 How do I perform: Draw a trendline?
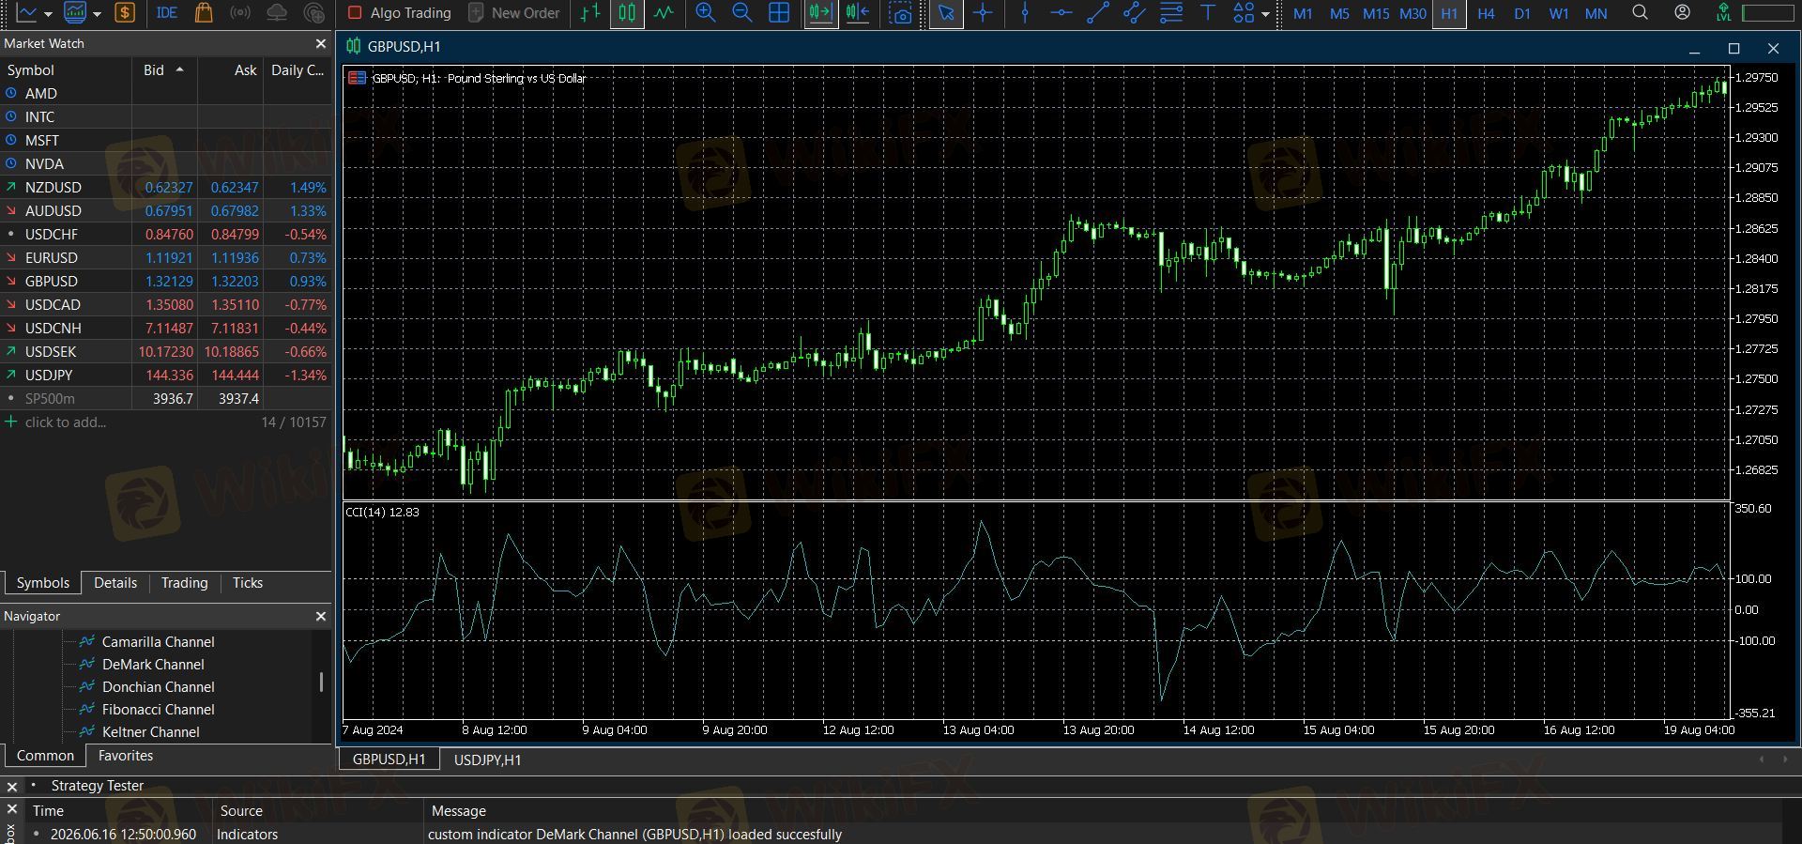[x=1098, y=13]
